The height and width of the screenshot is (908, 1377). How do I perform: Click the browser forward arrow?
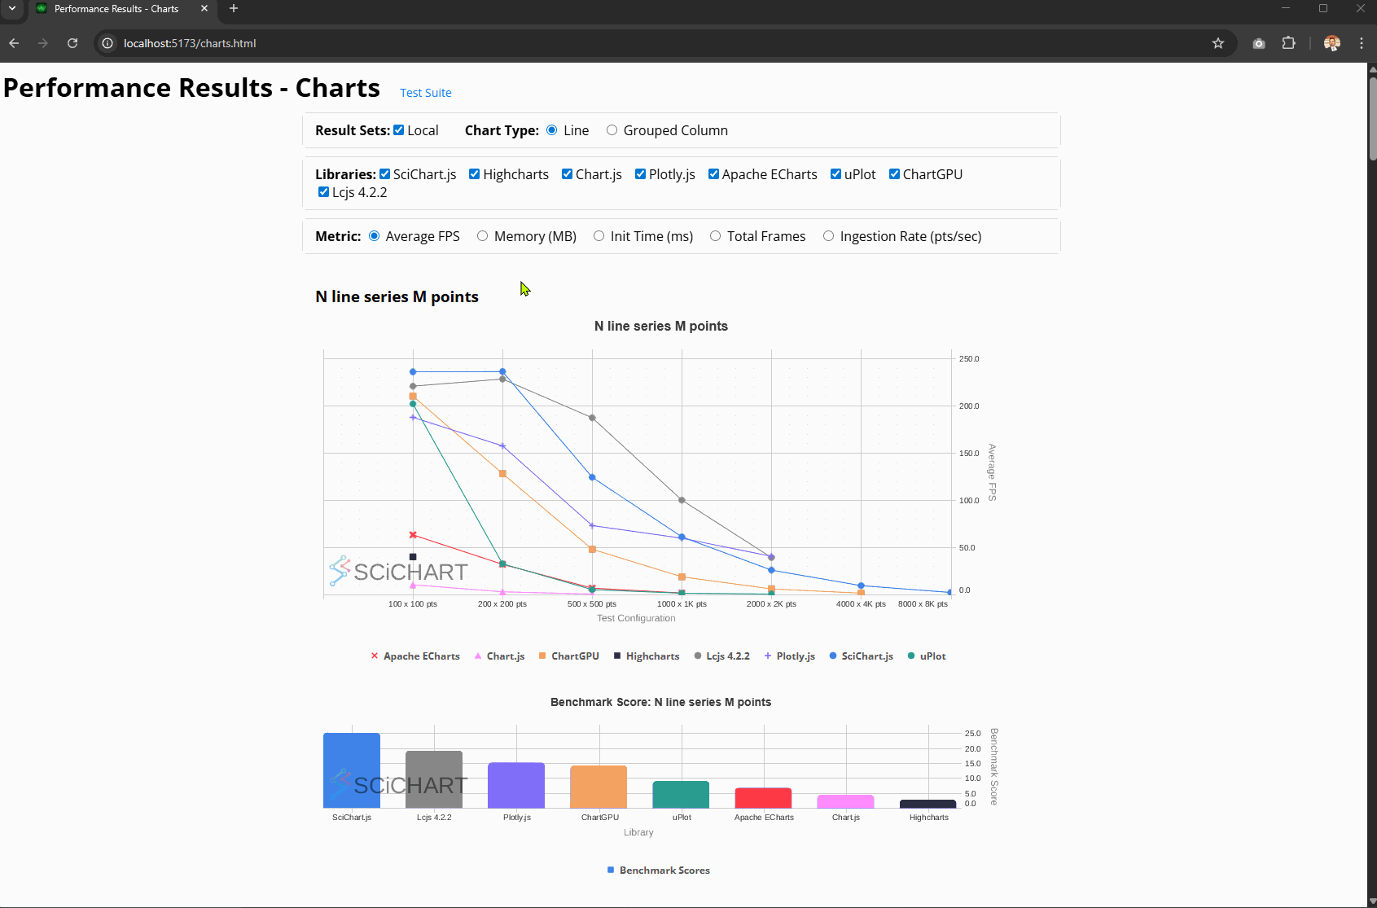tap(43, 43)
